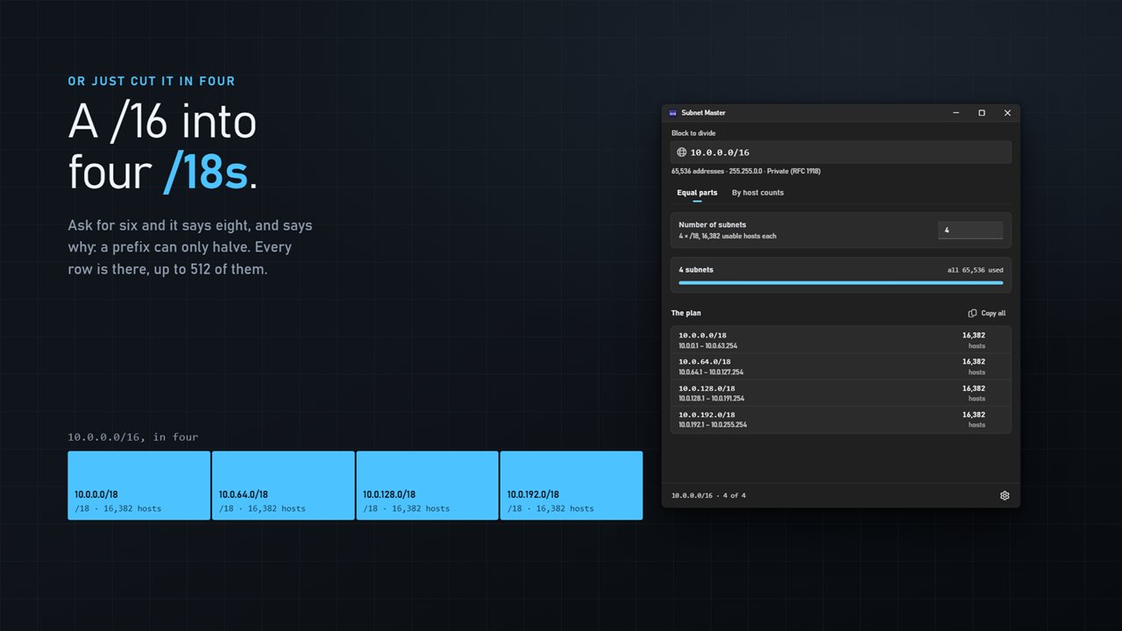The image size is (1122, 631).
Task: Click the Number of subnets field
Action: [x=970, y=230]
